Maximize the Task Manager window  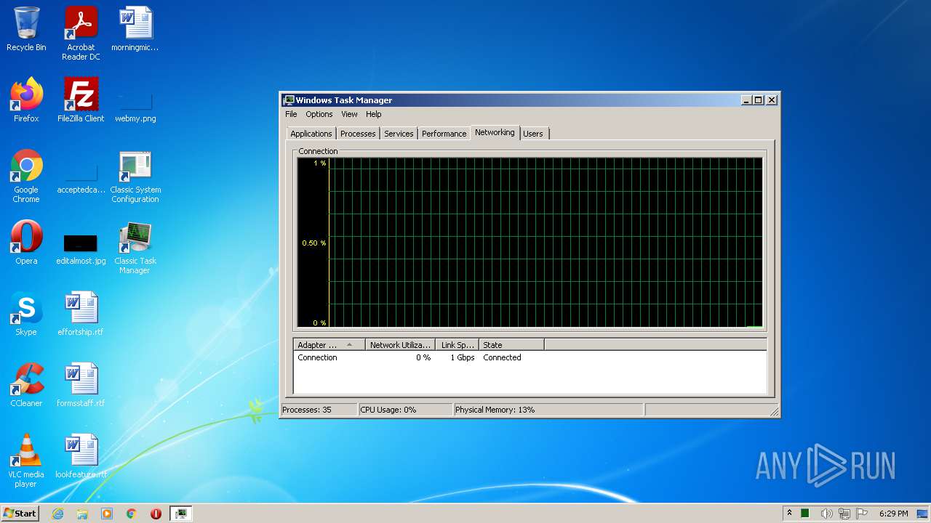coord(759,100)
